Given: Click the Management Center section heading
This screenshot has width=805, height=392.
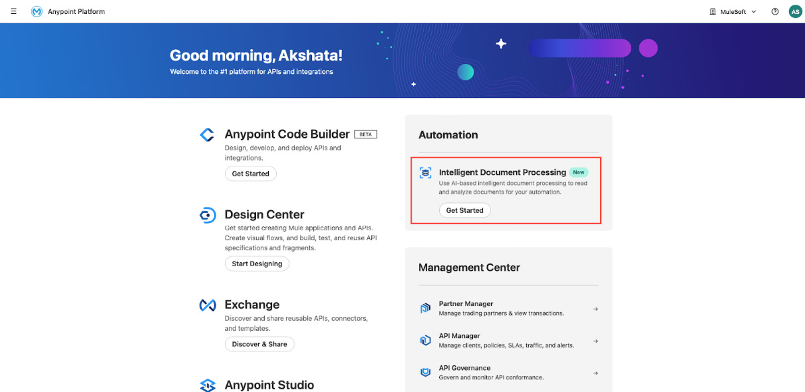Looking at the screenshot, I should click(x=469, y=268).
